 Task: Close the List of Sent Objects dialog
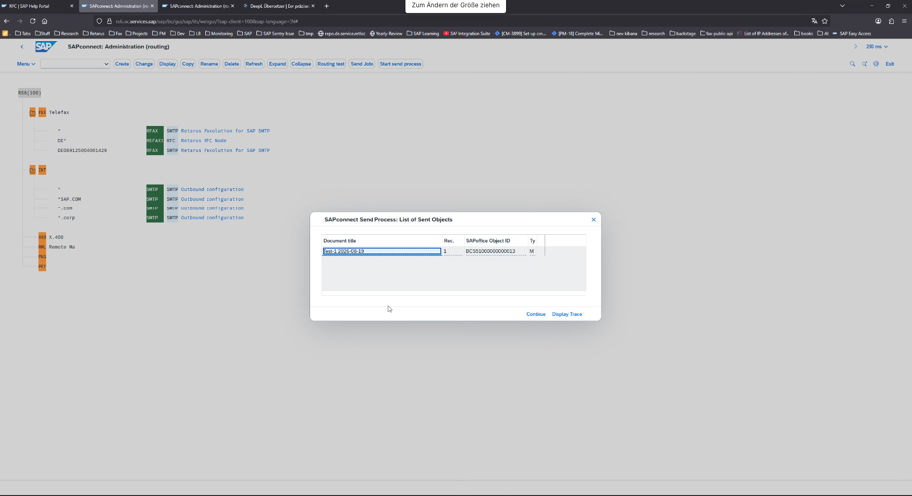tap(593, 219)
